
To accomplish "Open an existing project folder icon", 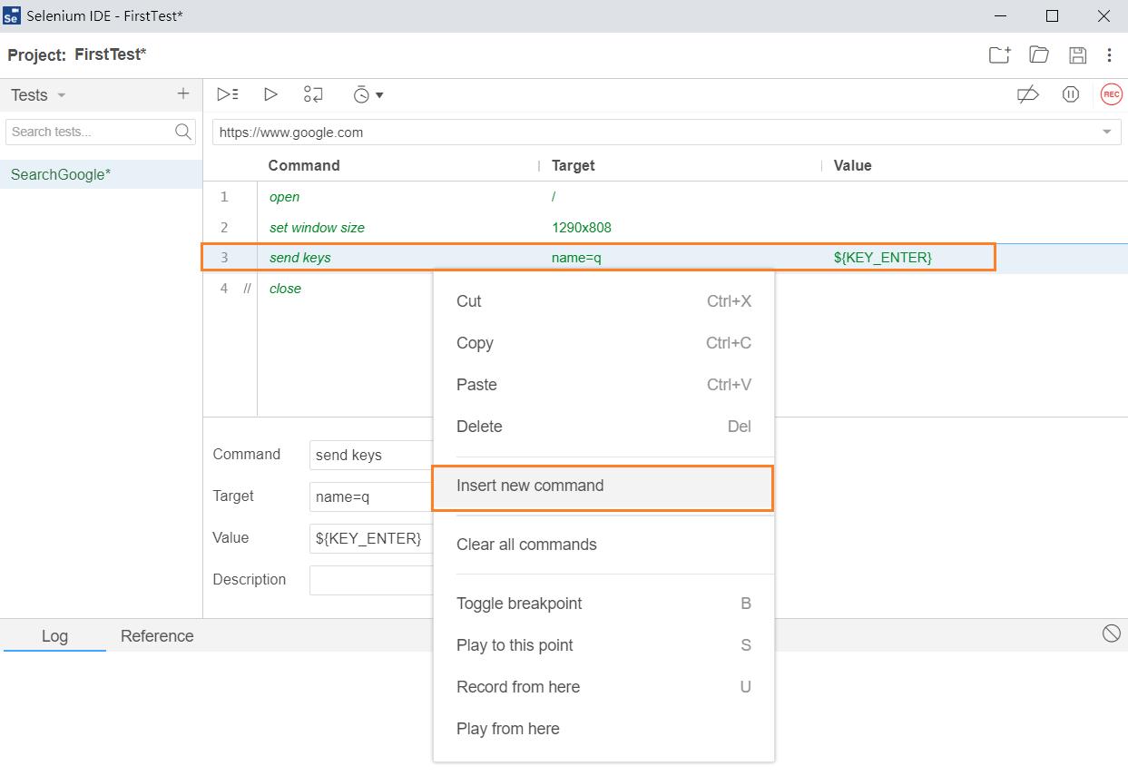I will click(x=1039, y=55).
